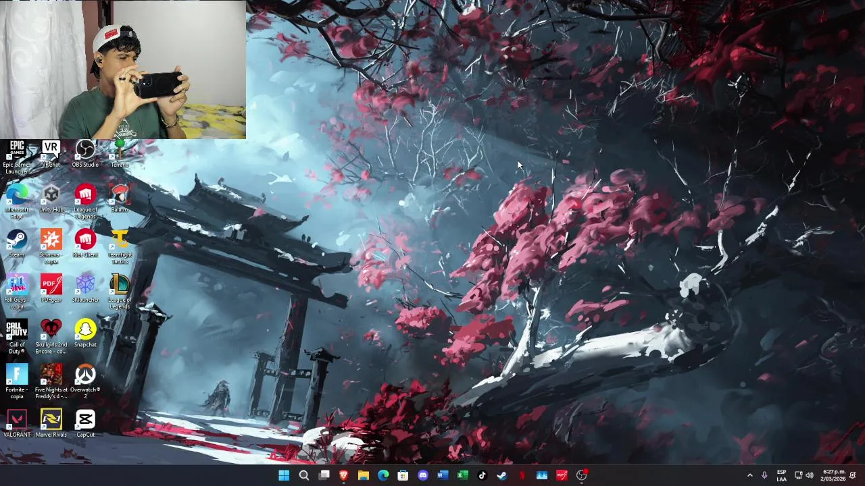Open File Explorer from the taskbar

coord(364,475)
